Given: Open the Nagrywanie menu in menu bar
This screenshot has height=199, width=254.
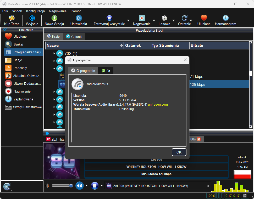Looking at the screenshot, I should (58, 11).
